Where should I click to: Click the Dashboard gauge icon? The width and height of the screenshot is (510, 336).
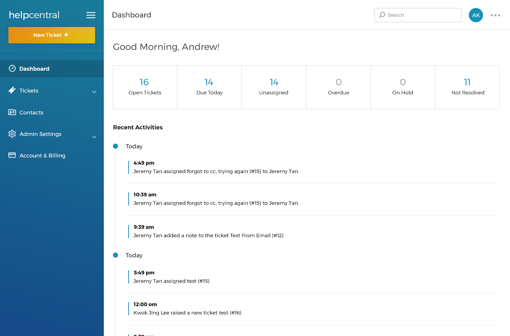point(12,69)
